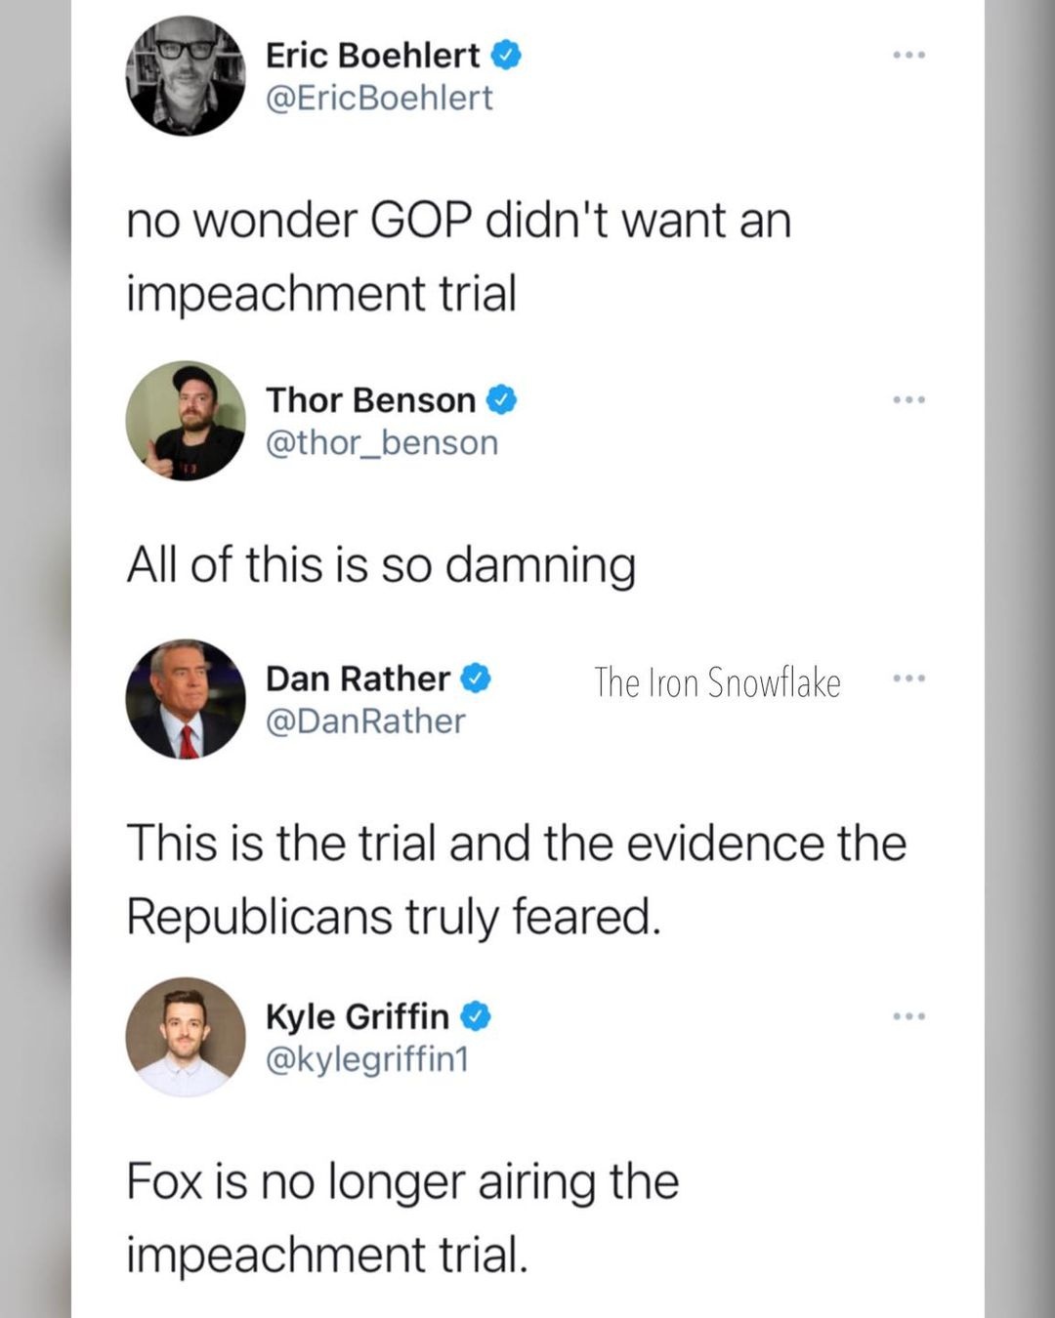The height and width of the screenshot is (1318, 1055).
Task: Click Eric Boehlert's verified badge
Action: (x=505, y=55)
